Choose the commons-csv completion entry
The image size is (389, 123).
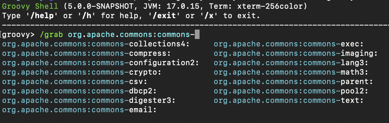tap(75, 82)
